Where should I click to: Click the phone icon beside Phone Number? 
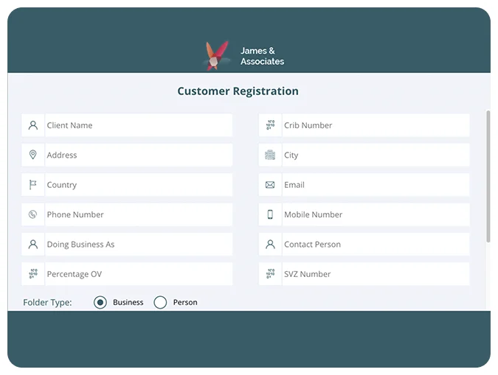(x=32, y=214)
